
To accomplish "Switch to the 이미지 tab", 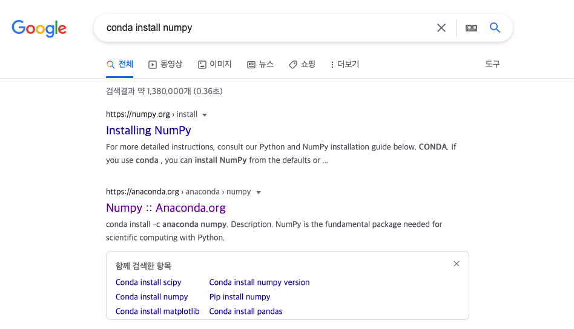I will tap(215, 64).
